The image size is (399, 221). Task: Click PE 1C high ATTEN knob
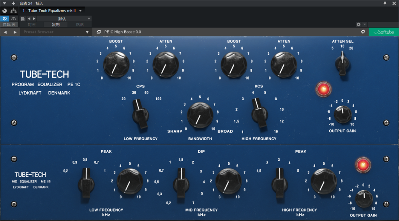click(284, 65)
